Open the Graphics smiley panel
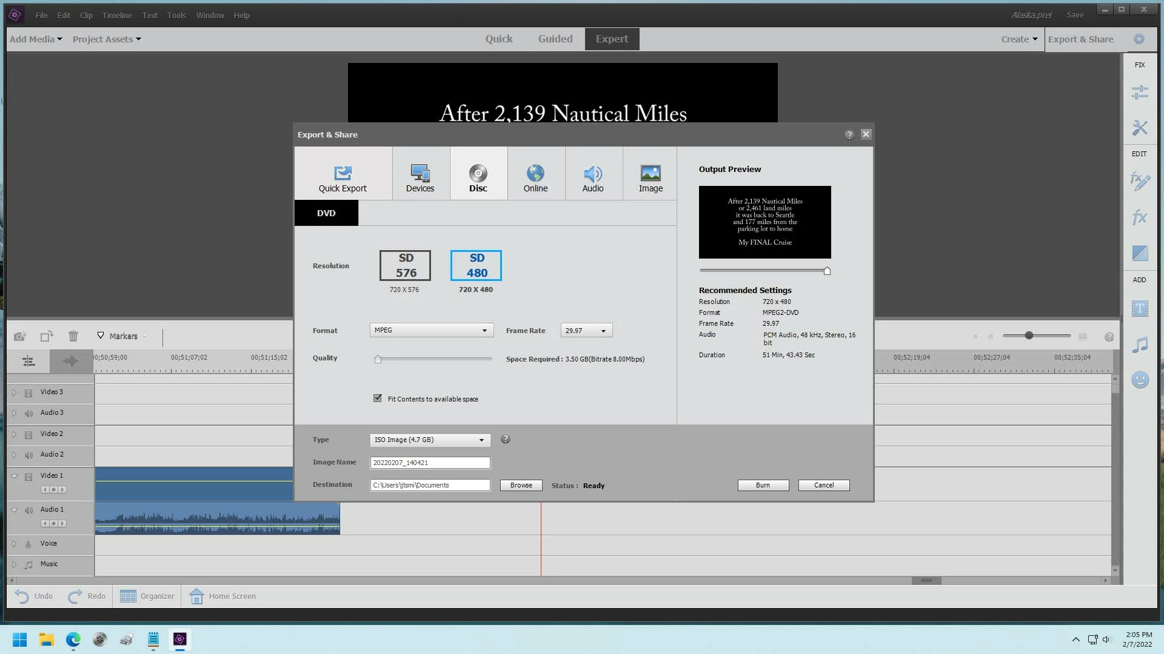Viewport: 1164px width, 654px height. [x=1139, y=380]
